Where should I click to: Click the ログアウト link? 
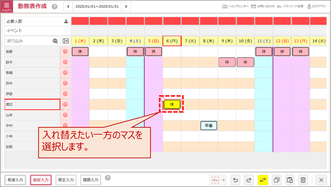(x=317, y=7)
